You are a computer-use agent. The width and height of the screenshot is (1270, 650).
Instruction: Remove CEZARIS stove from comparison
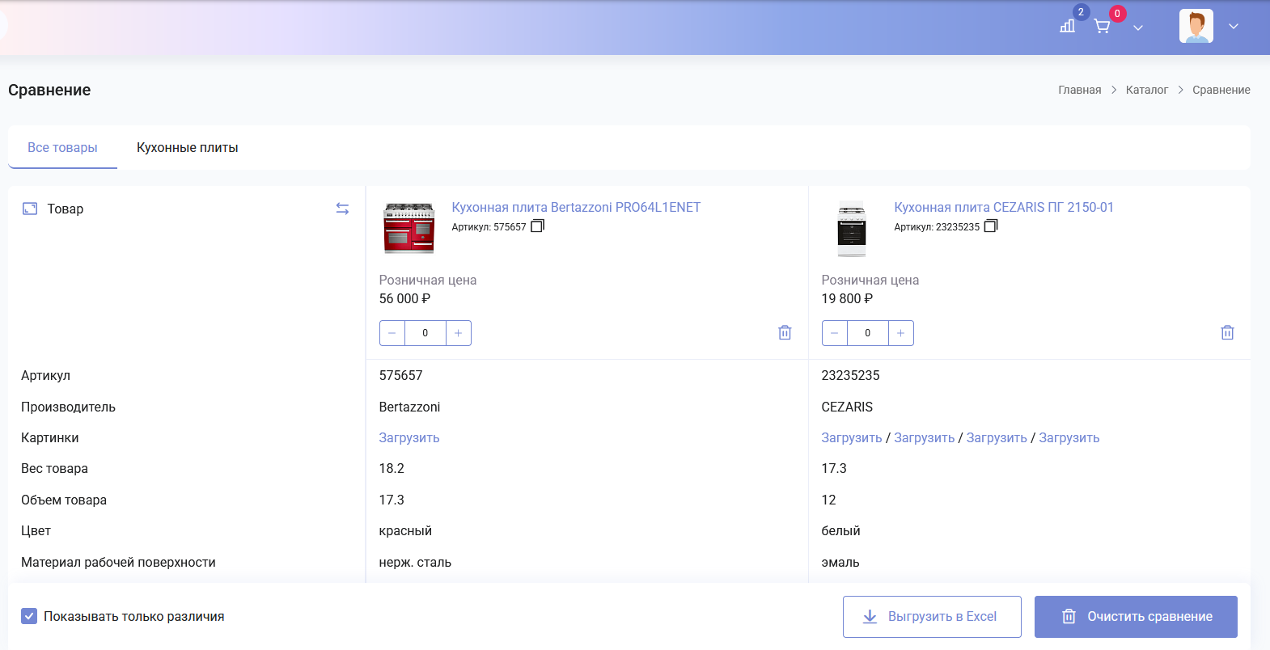point(1227,332)
